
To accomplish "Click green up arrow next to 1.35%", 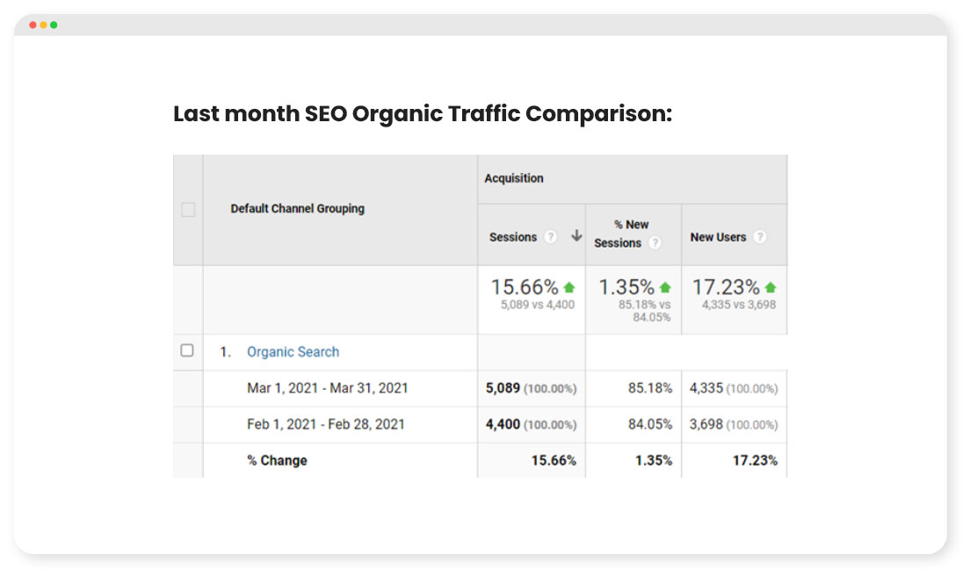I will click(x=665, y=287).
